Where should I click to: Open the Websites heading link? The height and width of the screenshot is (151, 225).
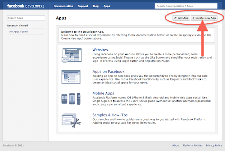[100, 50]
